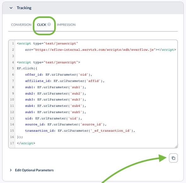Image resolution: width=186 pixels, height=183 pixels.
Task: Click the sub2 parameter line
Action: 55,94
